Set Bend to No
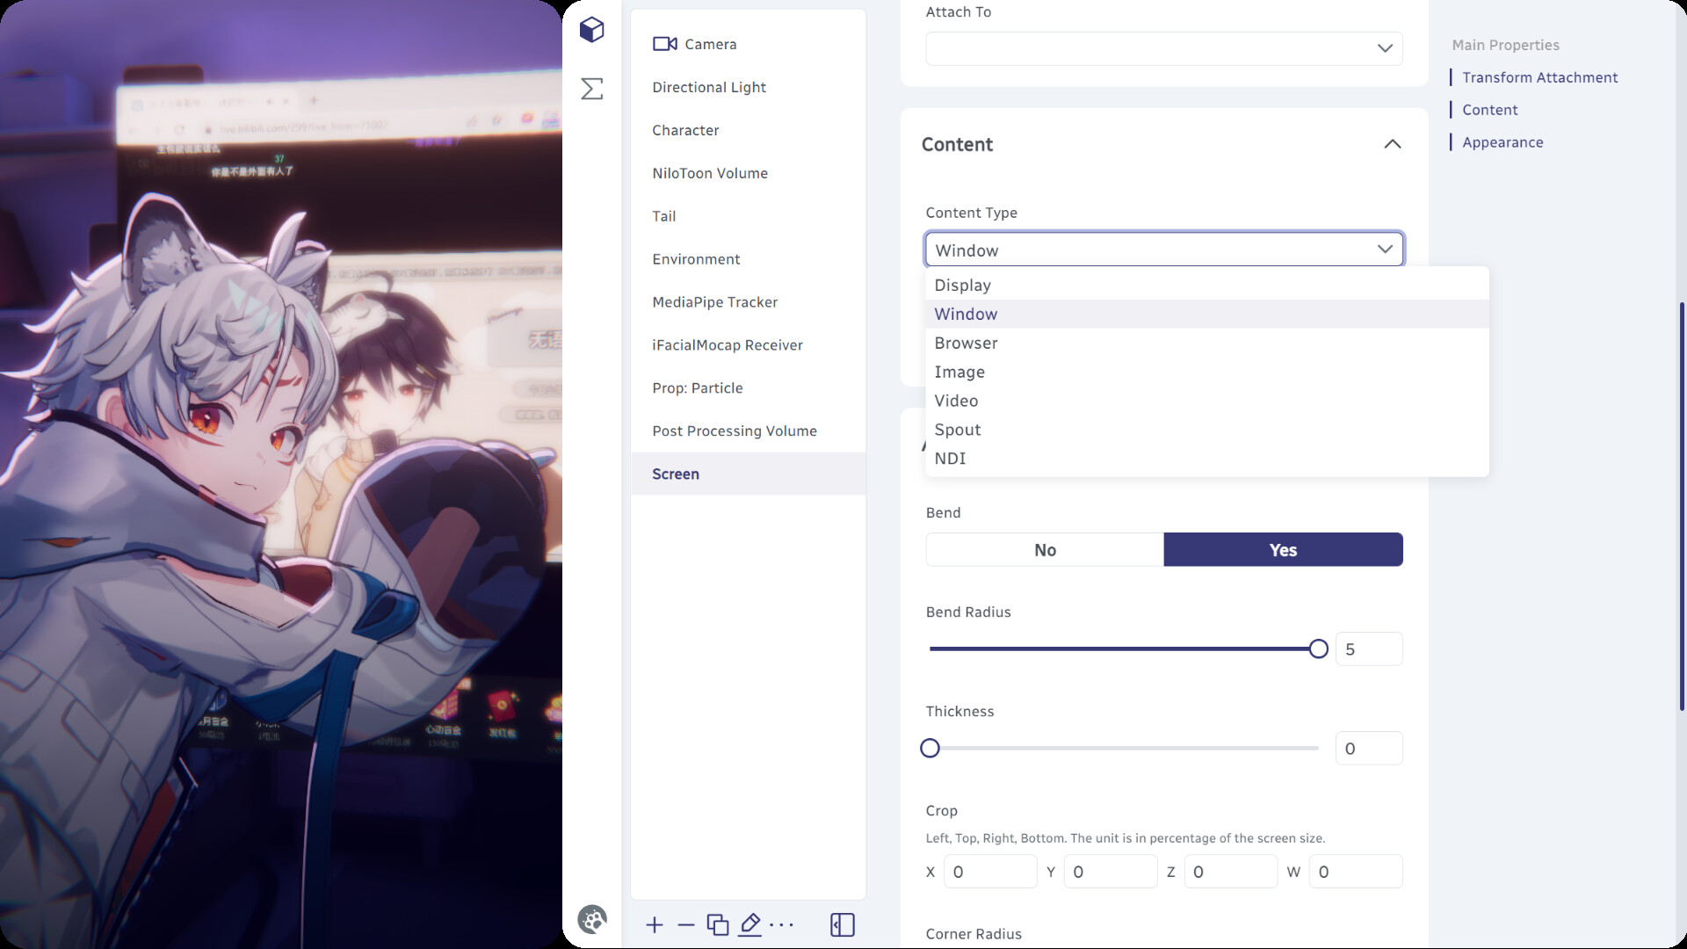 point(1044,549)
